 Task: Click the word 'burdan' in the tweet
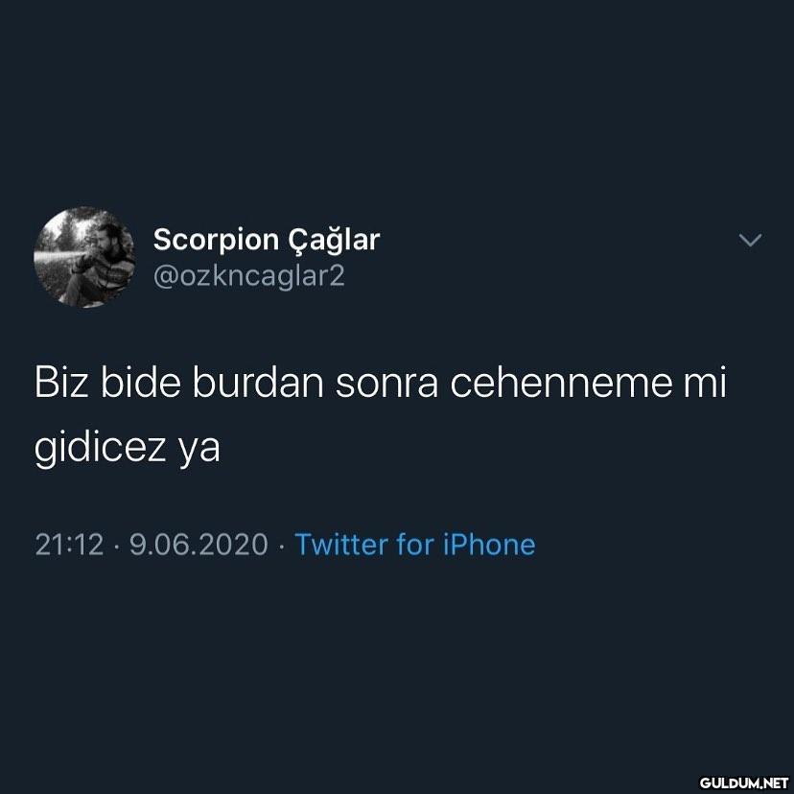[x=258, y=382]
